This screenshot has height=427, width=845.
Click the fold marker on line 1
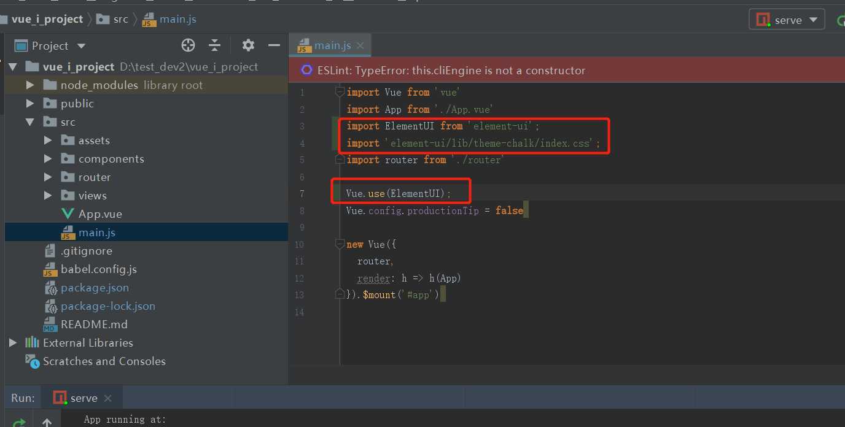340,92
